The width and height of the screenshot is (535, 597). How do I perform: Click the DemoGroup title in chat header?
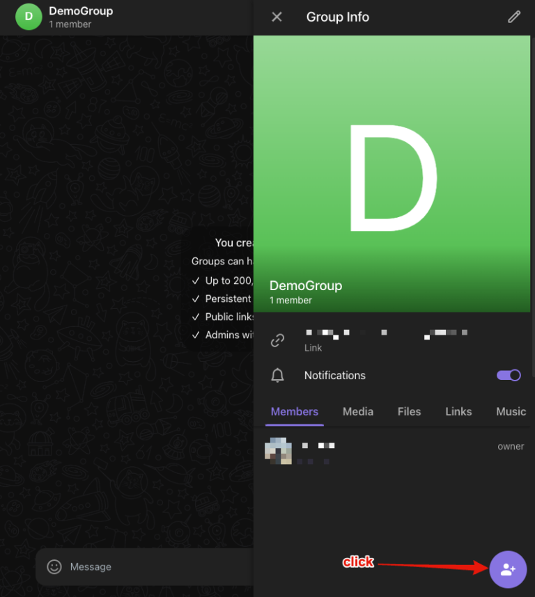coord(81,11)
